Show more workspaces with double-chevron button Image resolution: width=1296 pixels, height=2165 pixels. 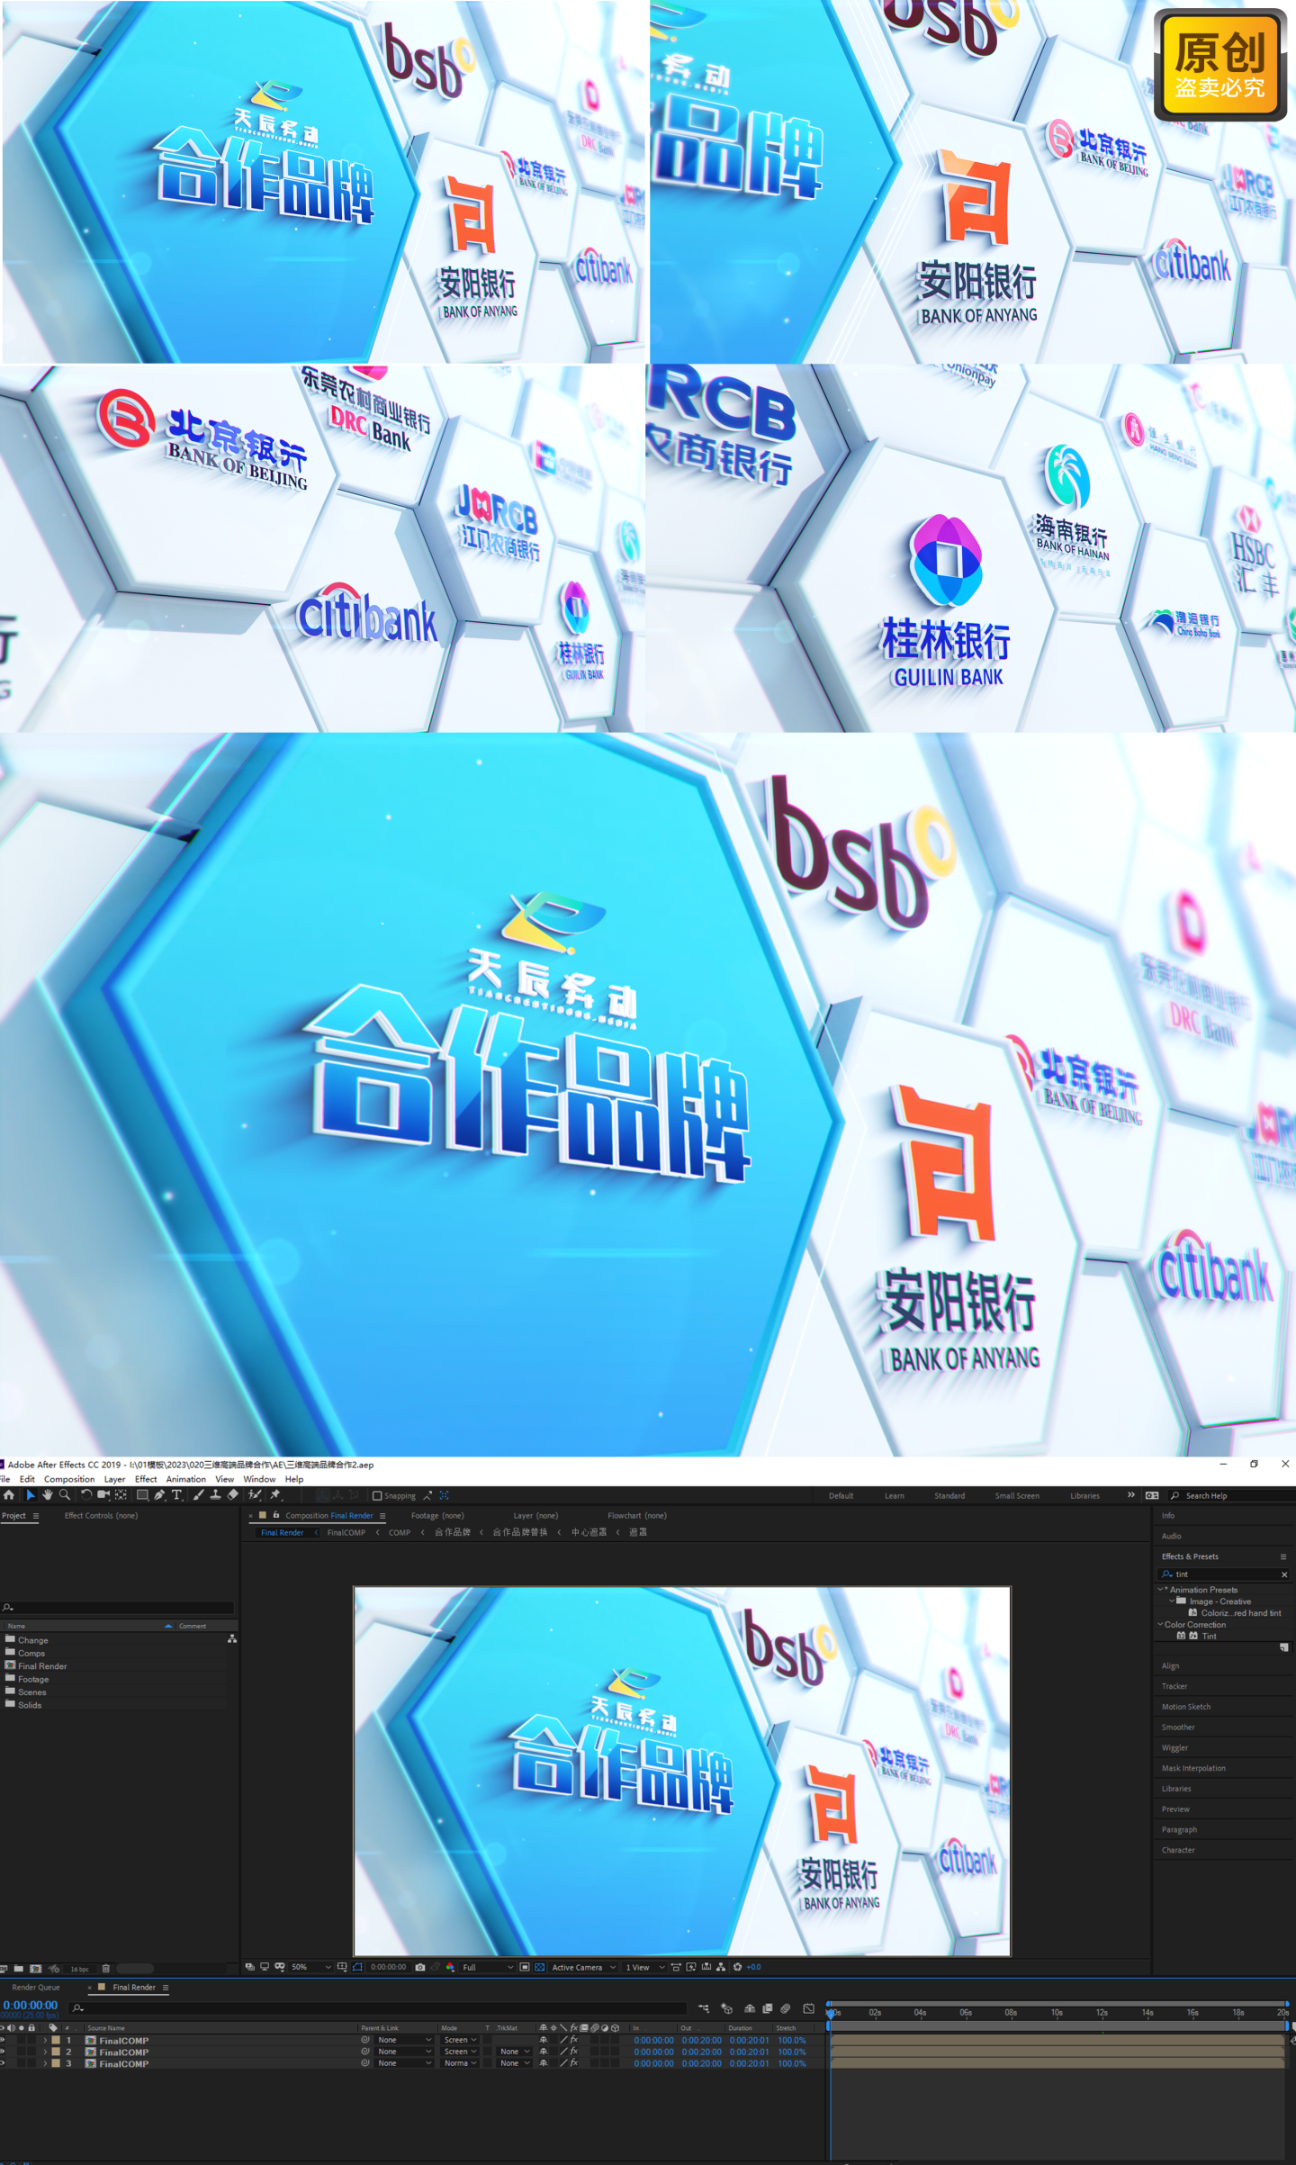(x=1131, y=1495)
